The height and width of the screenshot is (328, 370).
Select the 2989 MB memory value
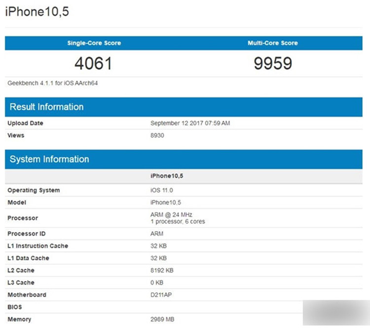[162, 320]
